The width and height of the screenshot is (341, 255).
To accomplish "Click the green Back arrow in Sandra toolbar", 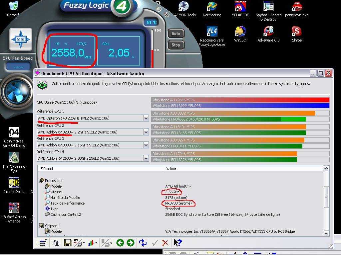I will [x=120, y=243].
